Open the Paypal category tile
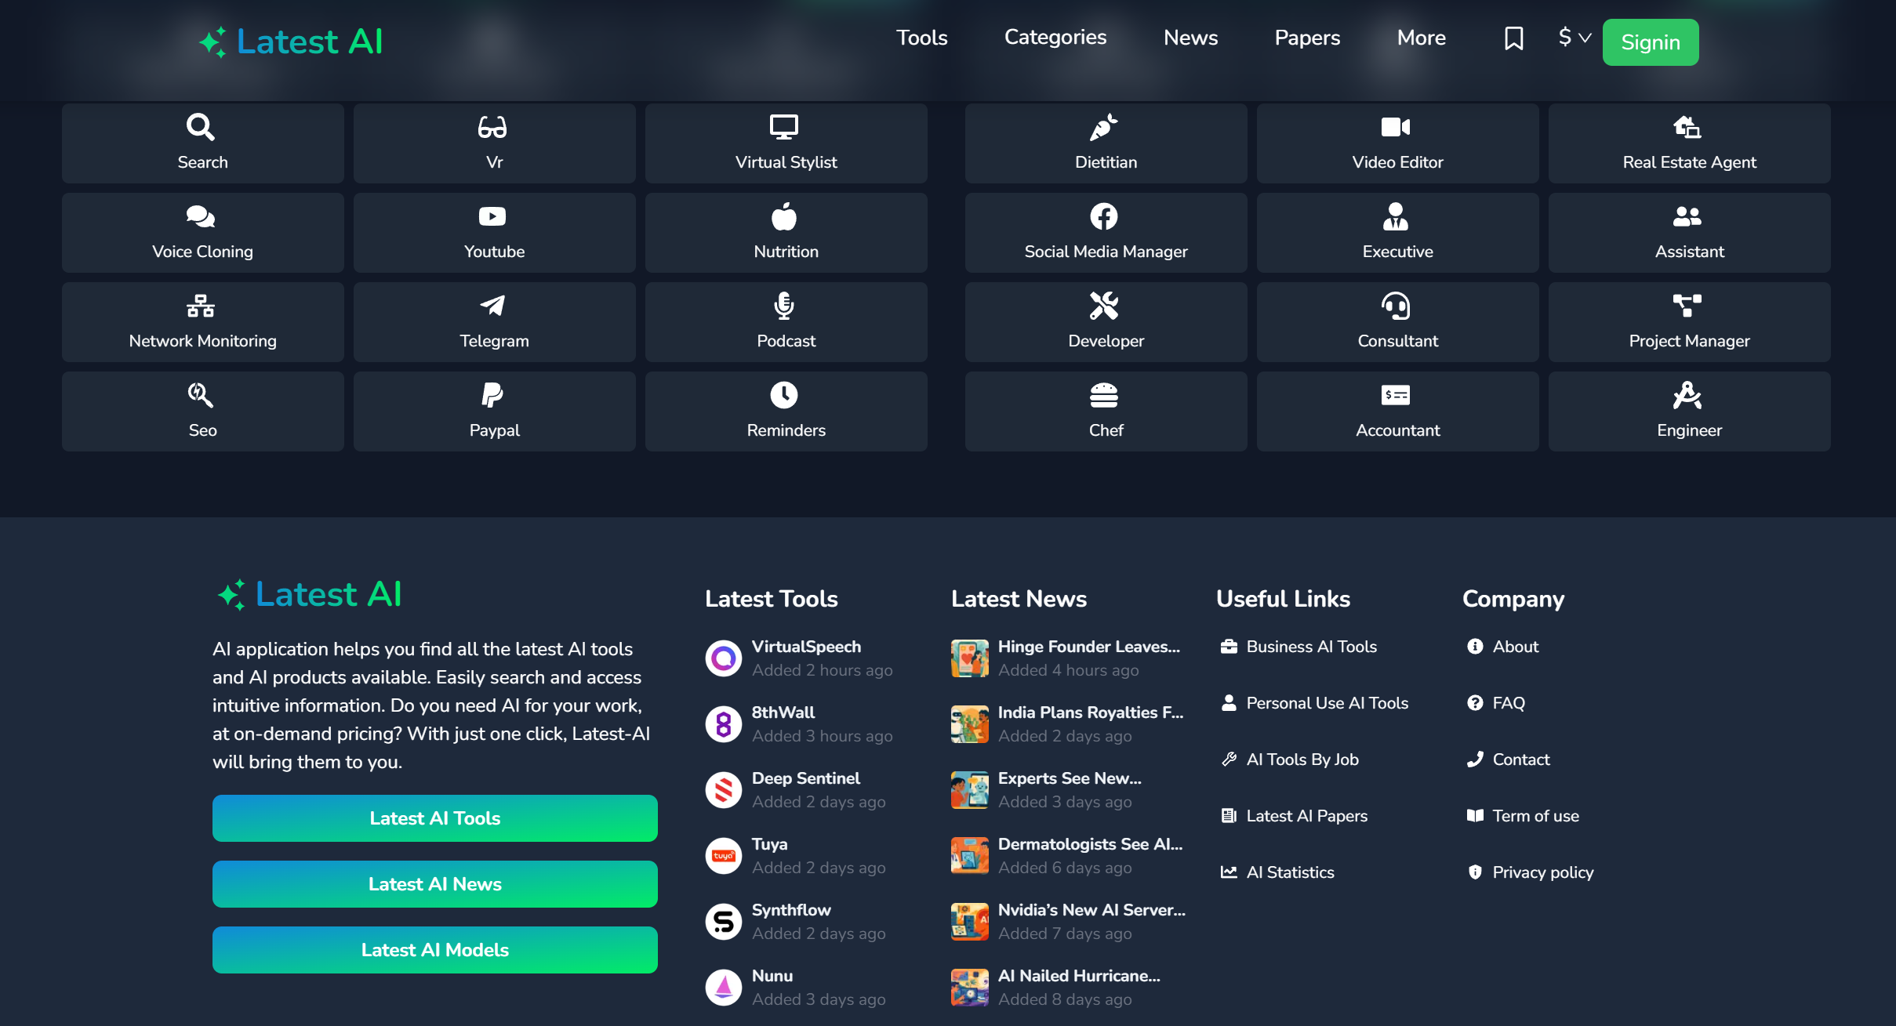The height and width of the screenshot is (1026, 1896). tap(494, 411)
